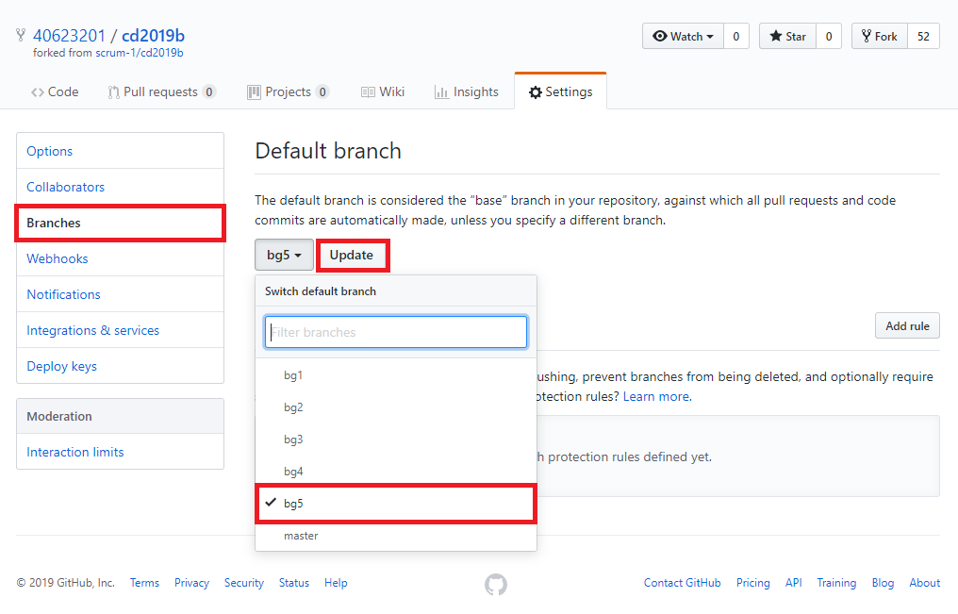Open the Training footer link
The image size is (958, 614).
pyautogui.click(x=836, y=583)
